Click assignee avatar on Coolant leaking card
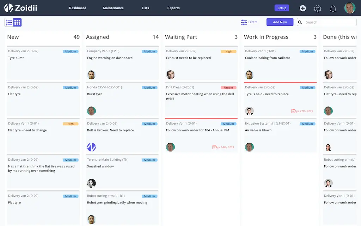 tap(249, 75)
